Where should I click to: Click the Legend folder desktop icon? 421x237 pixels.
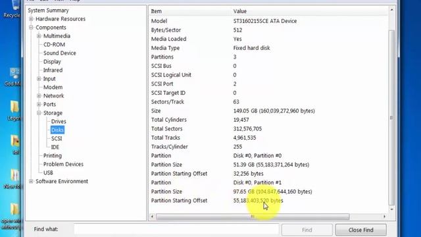14,111
